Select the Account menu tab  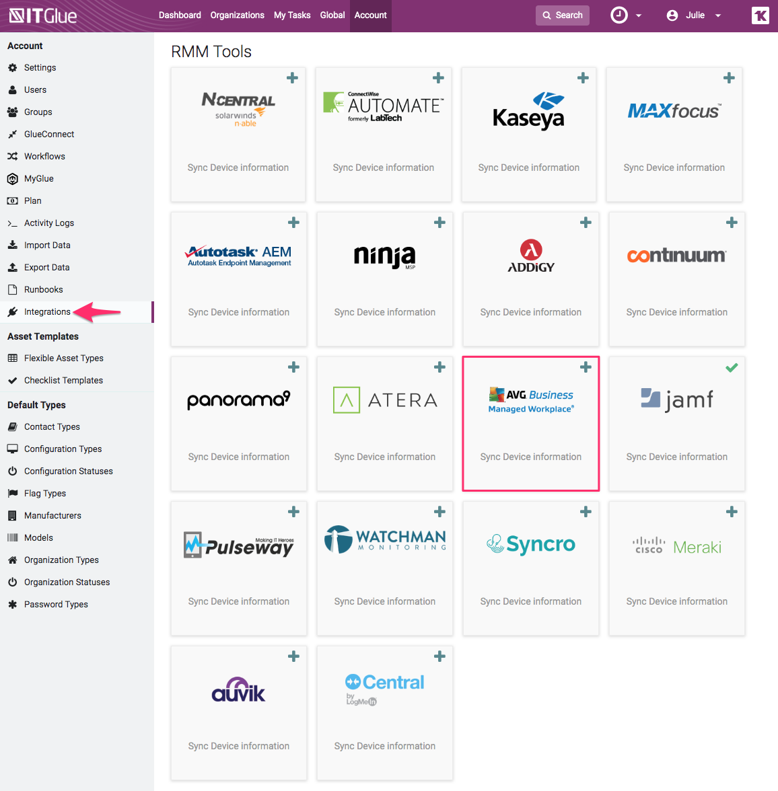(371, 15)
